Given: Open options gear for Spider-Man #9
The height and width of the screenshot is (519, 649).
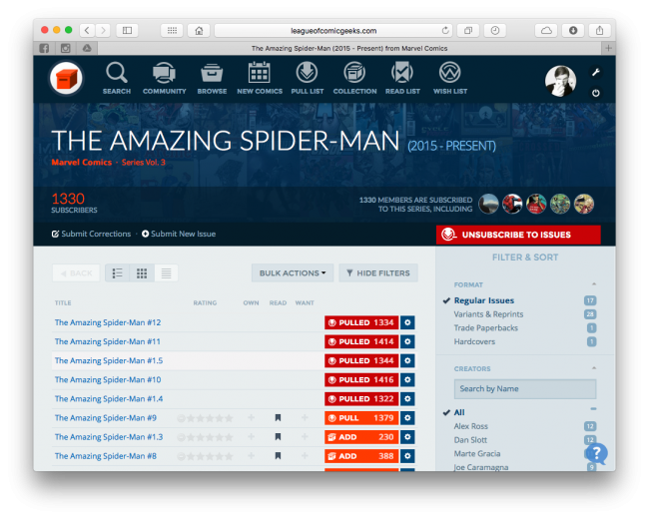Looking at the screenshot, I should point(407,417).
